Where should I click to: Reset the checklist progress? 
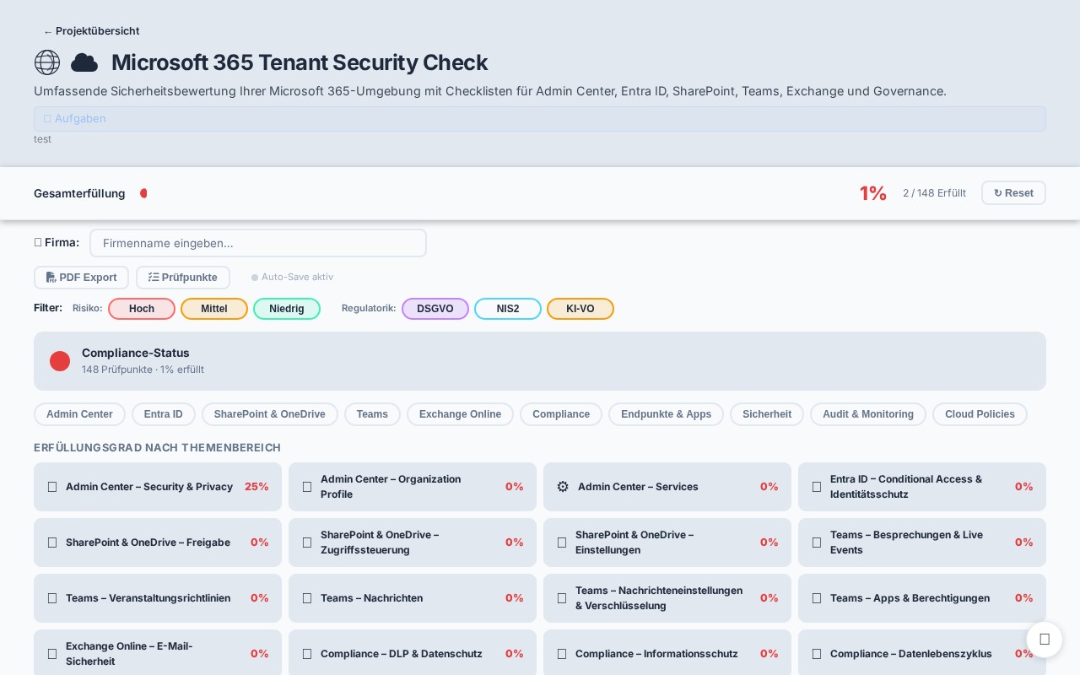click(1013, 193)
